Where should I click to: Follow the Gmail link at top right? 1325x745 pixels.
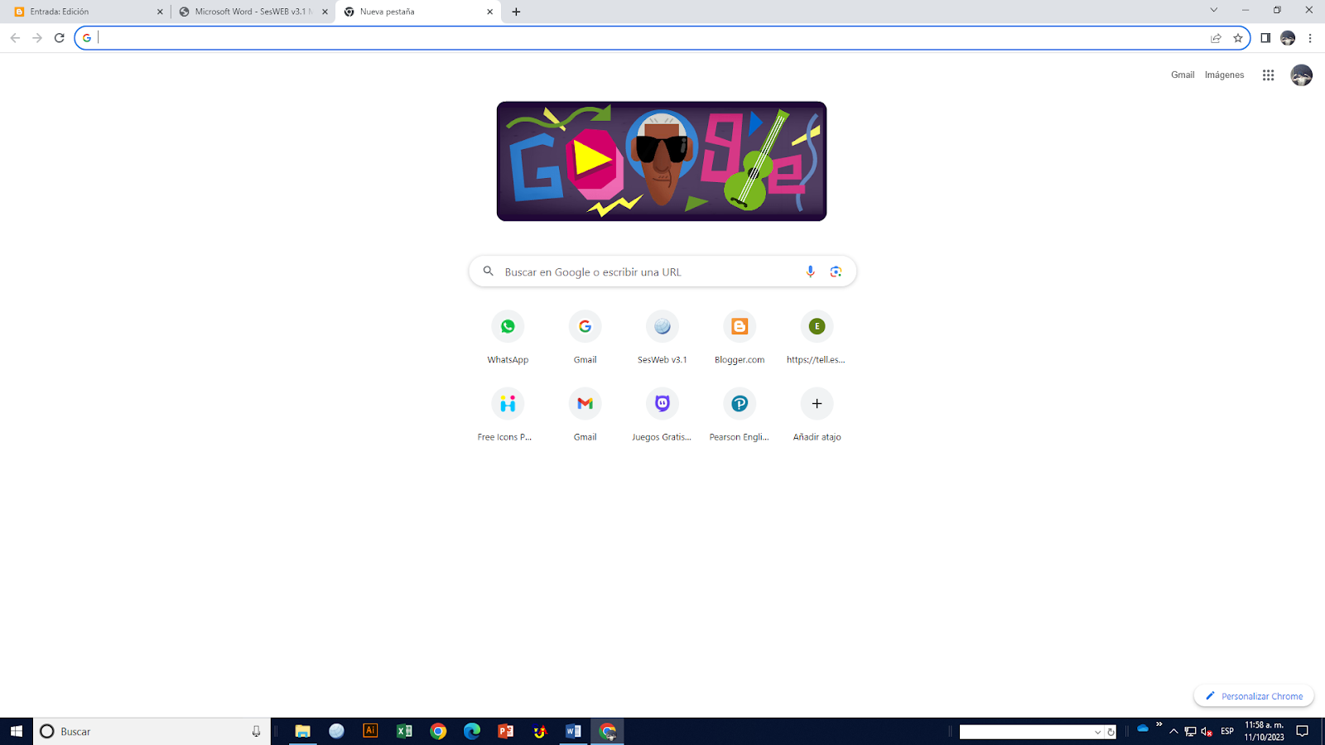pyautogui.click(x=1183, y=75)
